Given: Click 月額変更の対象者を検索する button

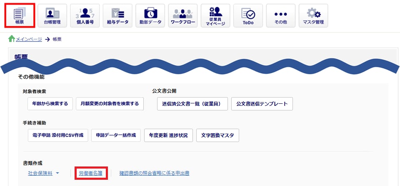Looking at the screenshot, I should tap(110, 103).
